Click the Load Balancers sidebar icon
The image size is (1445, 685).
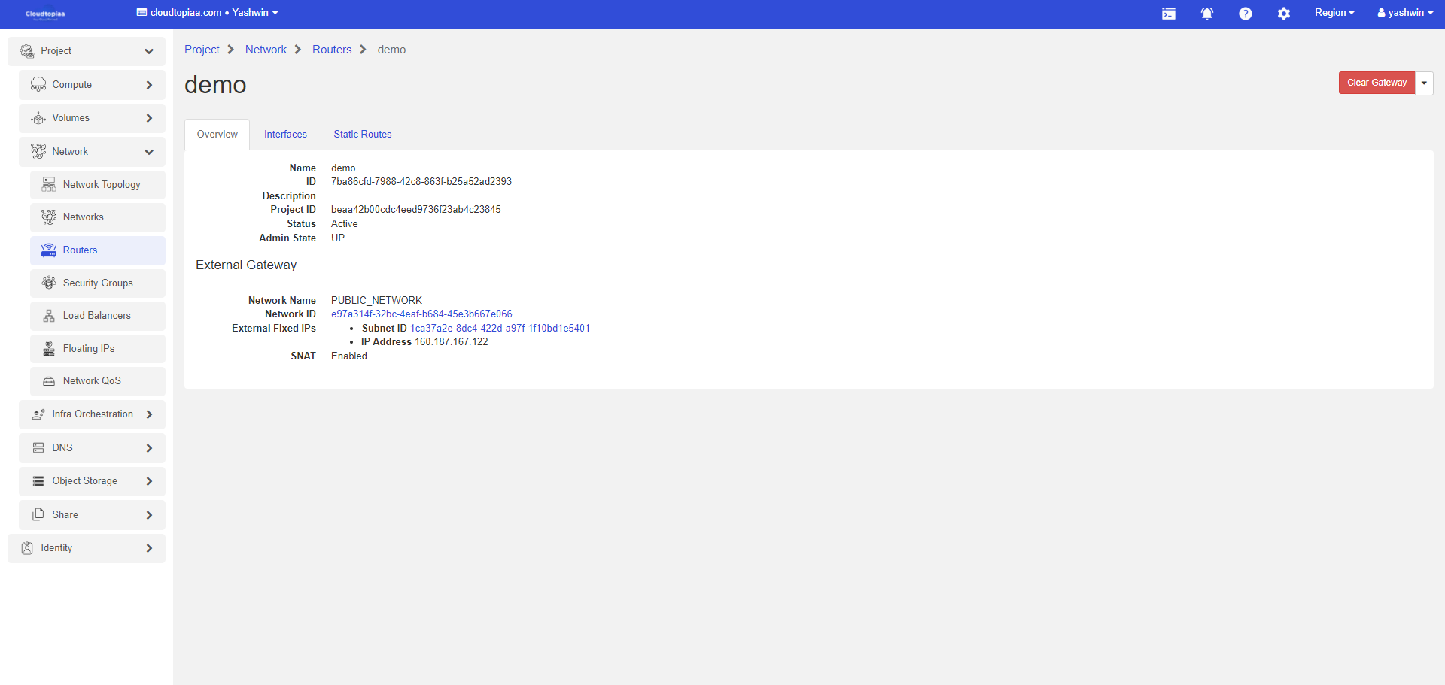click(49, 316)
